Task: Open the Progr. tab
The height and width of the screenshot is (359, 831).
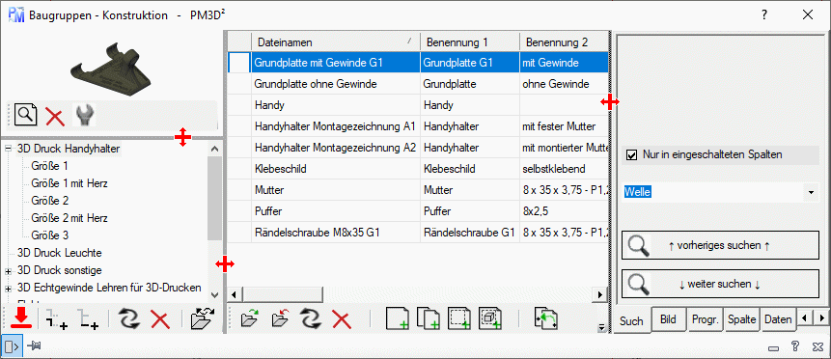Action: (706, 319)
